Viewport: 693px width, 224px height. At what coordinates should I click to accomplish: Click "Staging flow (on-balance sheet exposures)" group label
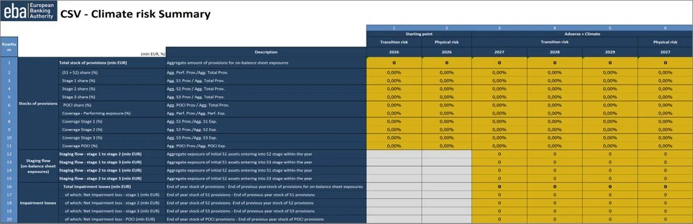click(x=38, y=166)
